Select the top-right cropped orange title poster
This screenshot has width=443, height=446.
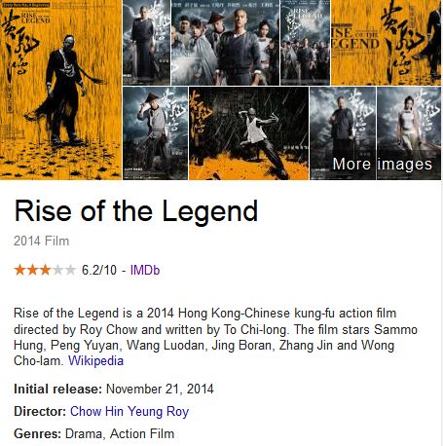point(387,43)
